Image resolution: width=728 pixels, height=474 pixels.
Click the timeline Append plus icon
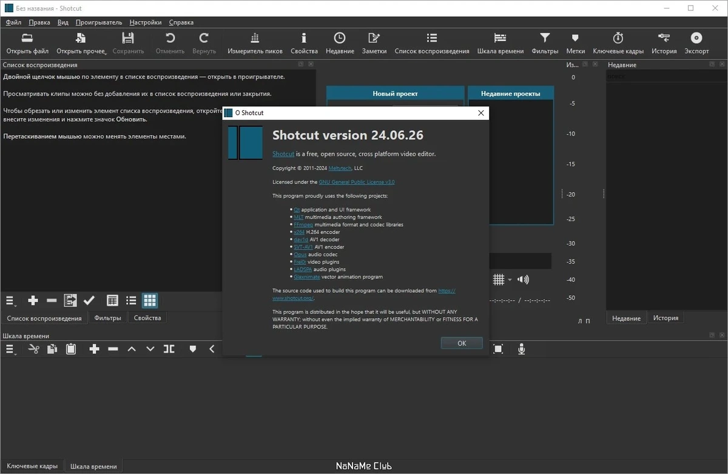coord(94,349)
